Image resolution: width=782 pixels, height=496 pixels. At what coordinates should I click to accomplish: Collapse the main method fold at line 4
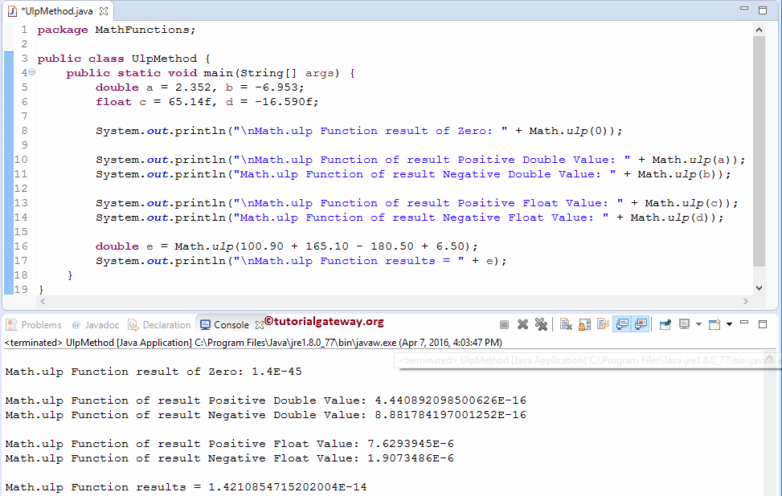click(31, 72)
